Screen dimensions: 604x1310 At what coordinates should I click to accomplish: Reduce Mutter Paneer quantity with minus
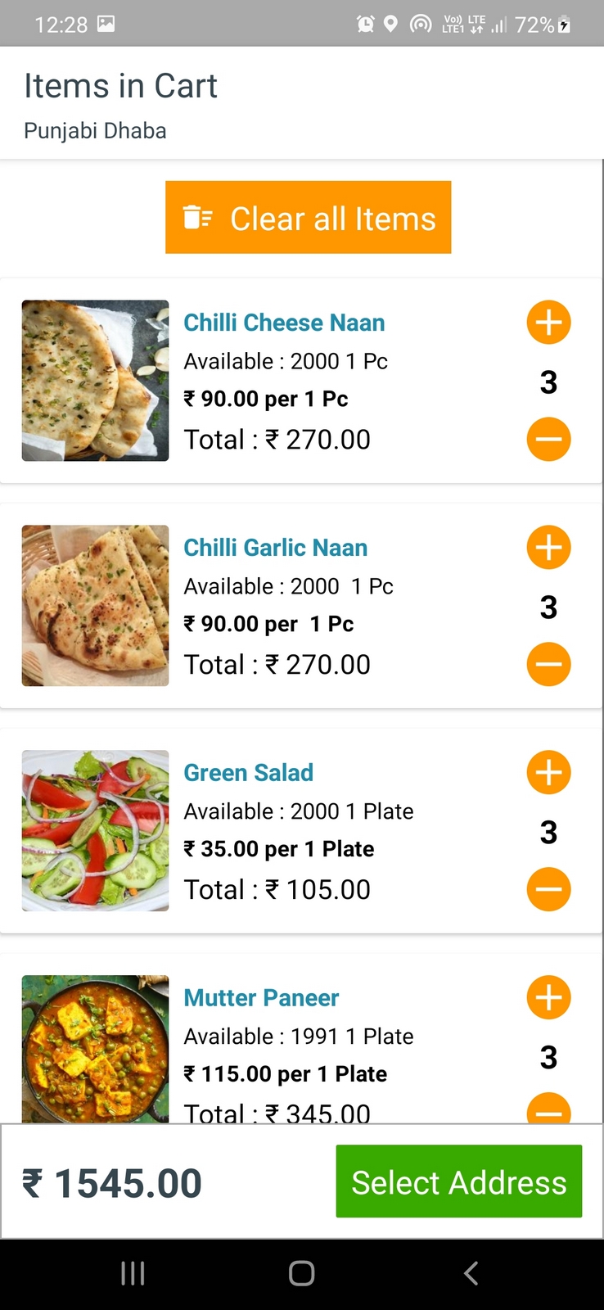tap(548, 1110)
